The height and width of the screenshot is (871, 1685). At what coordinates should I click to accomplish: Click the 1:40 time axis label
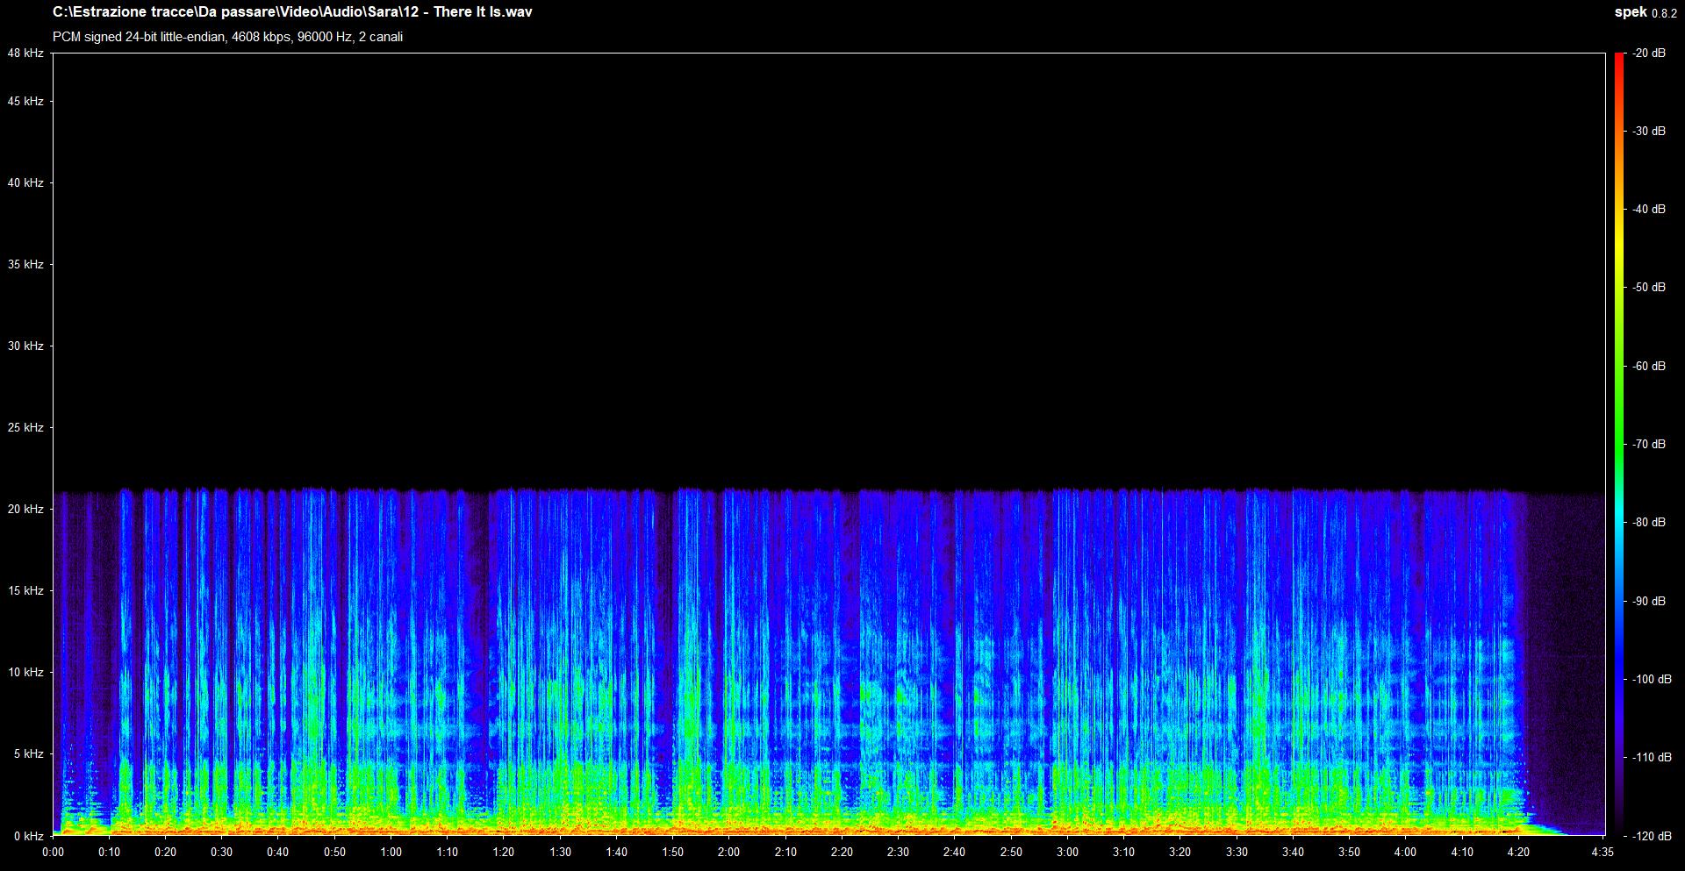click(x=616, y=853)
